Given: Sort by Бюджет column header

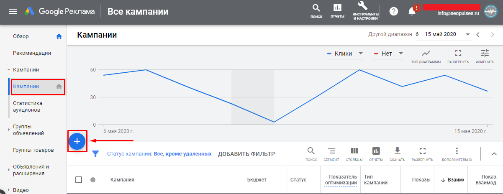Looking at the screenshot, I should 257,180.
